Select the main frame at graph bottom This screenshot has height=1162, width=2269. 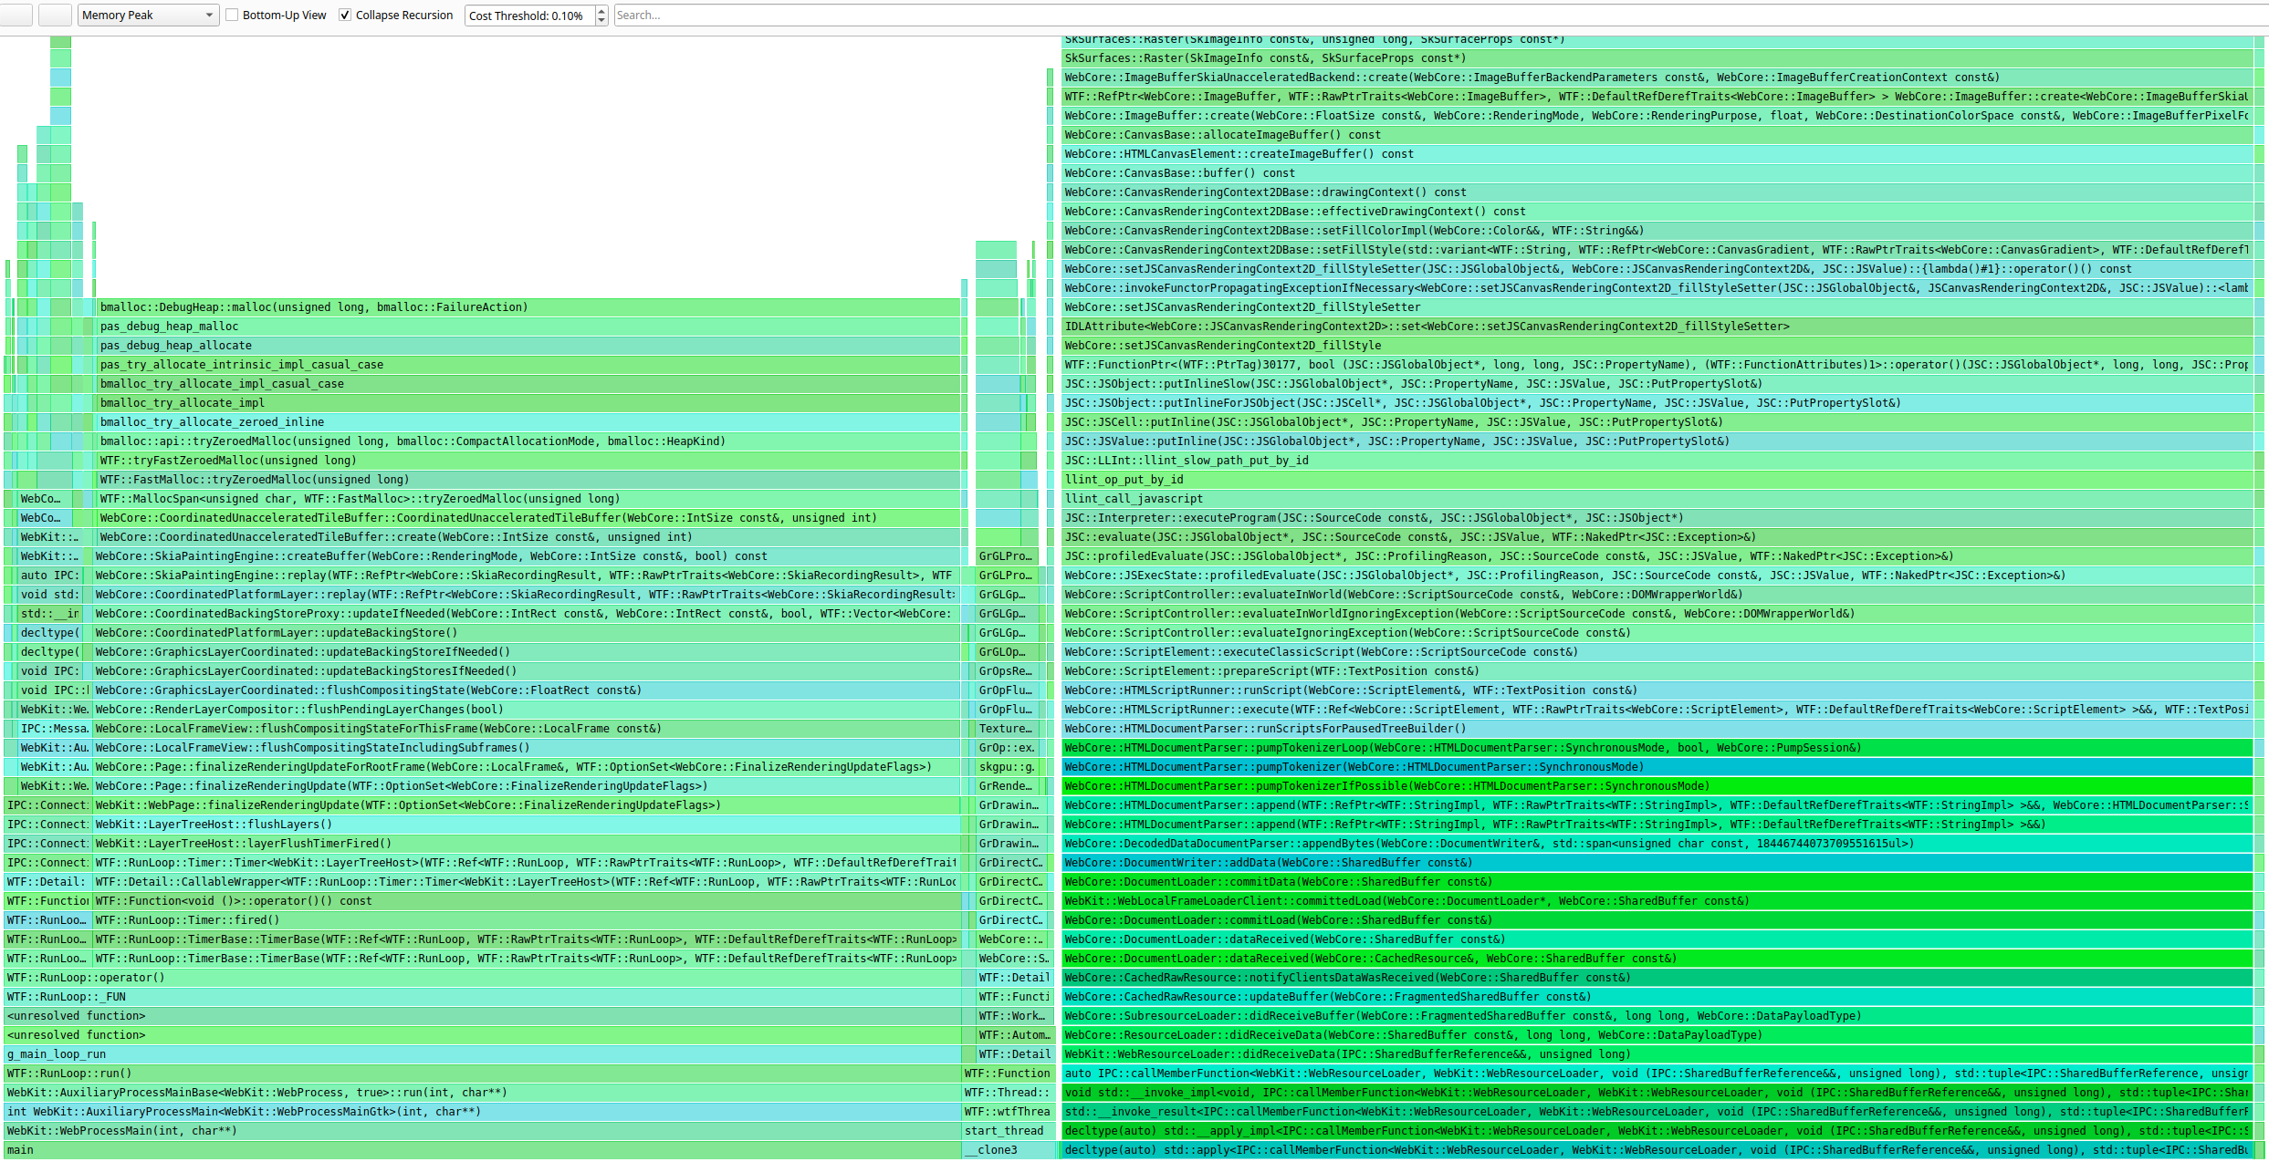click(456, 1150)
